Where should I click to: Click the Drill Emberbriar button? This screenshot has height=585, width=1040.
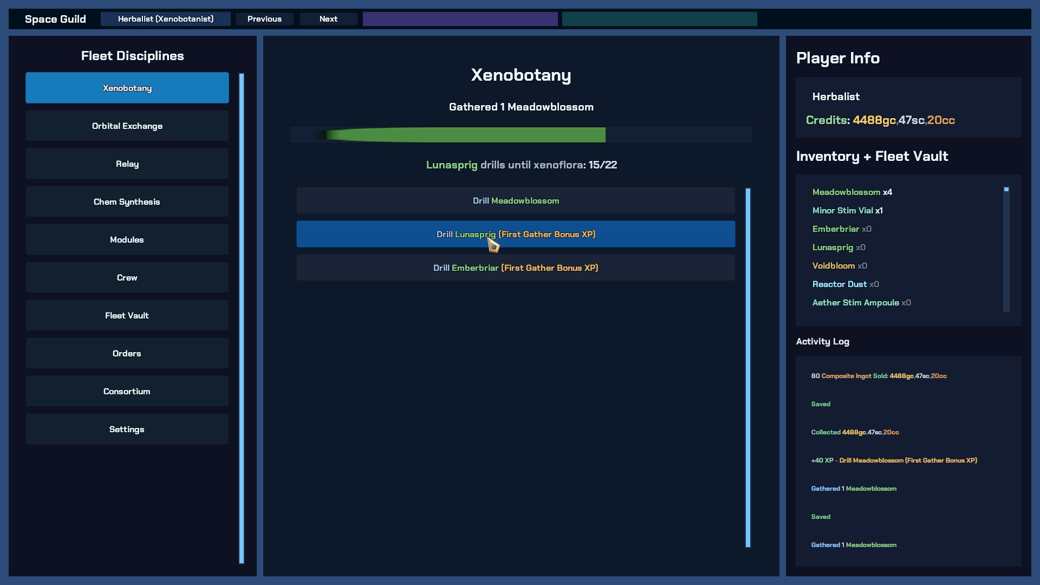click(x=515, y=268)
